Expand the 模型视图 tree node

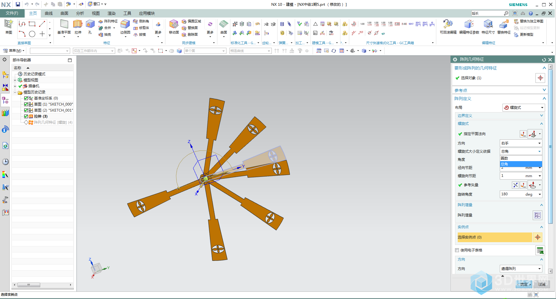pyautogui.click(x=15, y=80)
